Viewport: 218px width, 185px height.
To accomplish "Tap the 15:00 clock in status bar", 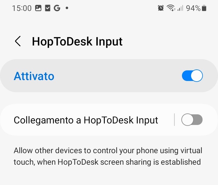I will tap(22, 8).
